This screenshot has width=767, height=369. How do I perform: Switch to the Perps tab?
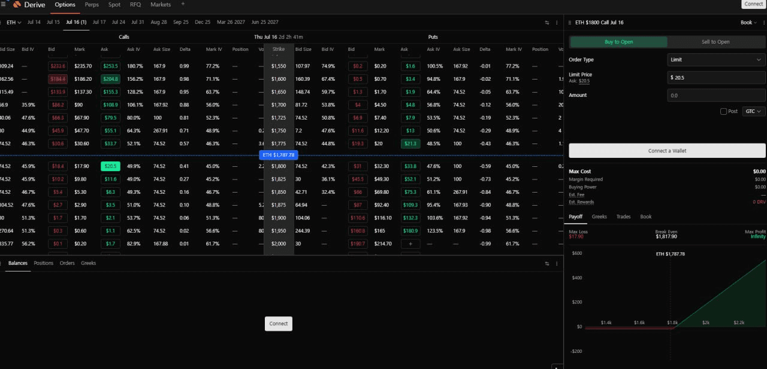pyautogui.click(x=92, y=4)
